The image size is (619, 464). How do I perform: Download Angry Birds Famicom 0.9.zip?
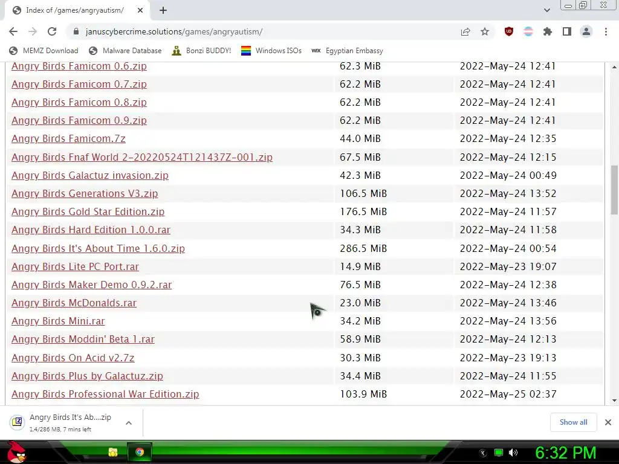[x=79, y=120]
